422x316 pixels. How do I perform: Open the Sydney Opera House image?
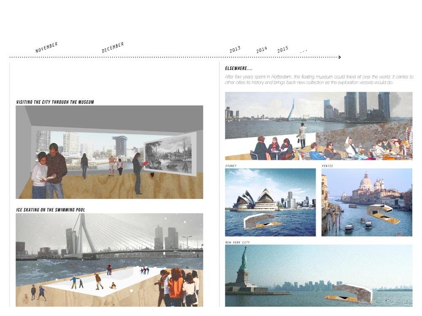(x=270, y=202)
